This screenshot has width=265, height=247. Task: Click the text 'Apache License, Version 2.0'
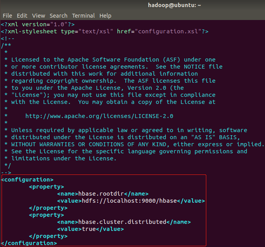coord(119,88)
